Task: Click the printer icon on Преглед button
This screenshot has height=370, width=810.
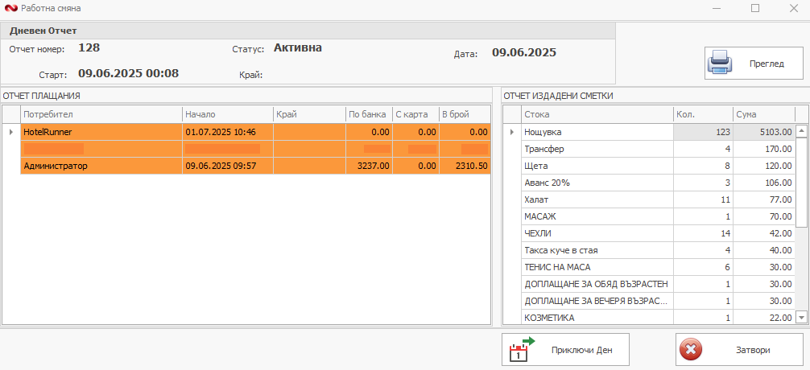Action: point(719,63)
